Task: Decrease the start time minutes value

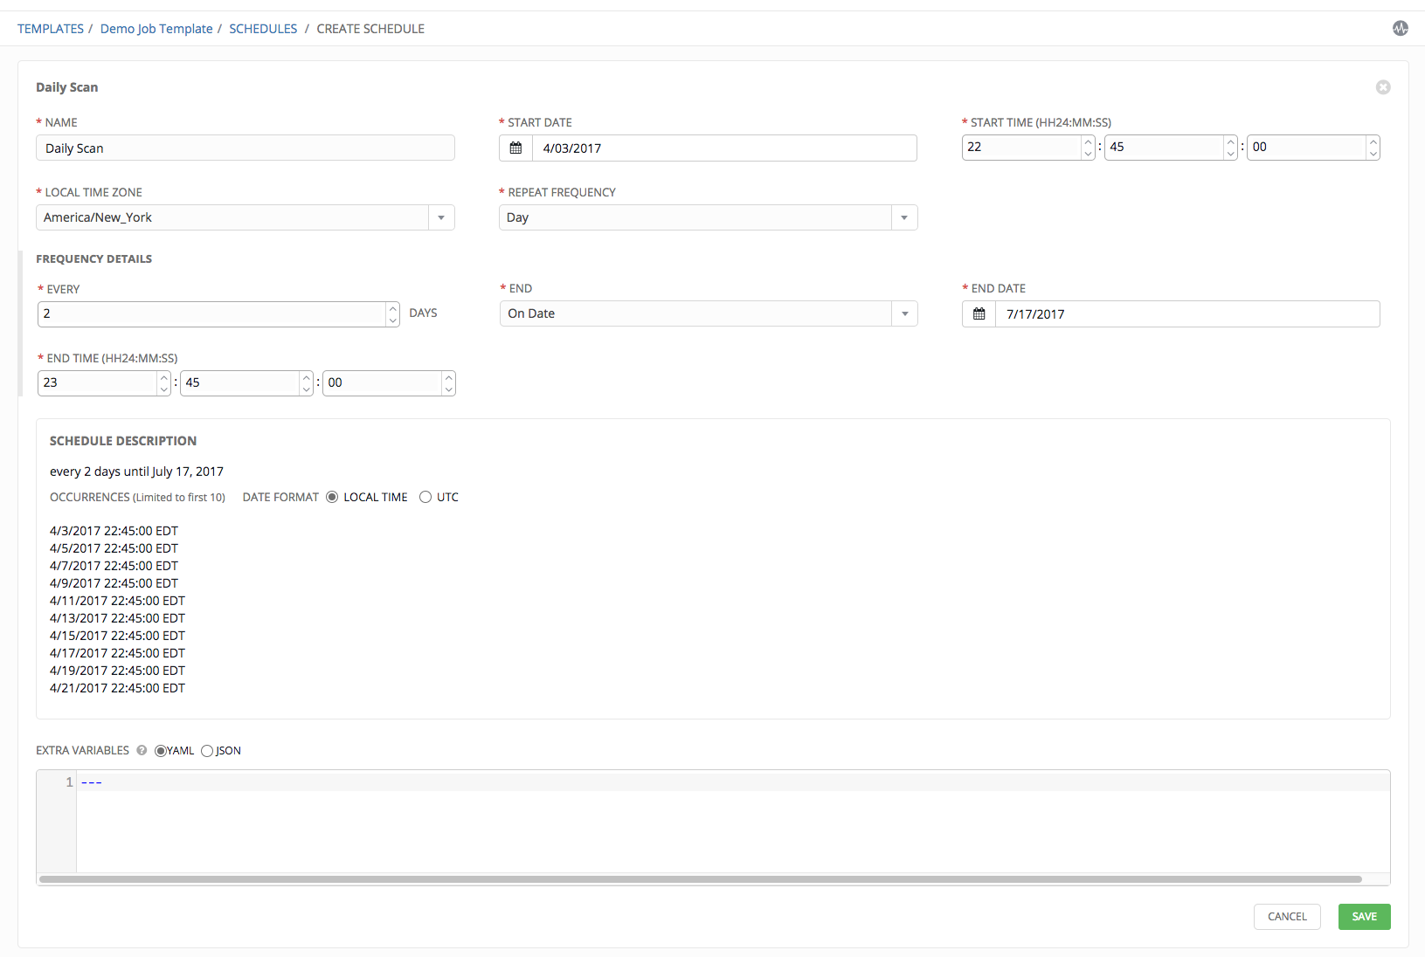Action: (1230, 154)
